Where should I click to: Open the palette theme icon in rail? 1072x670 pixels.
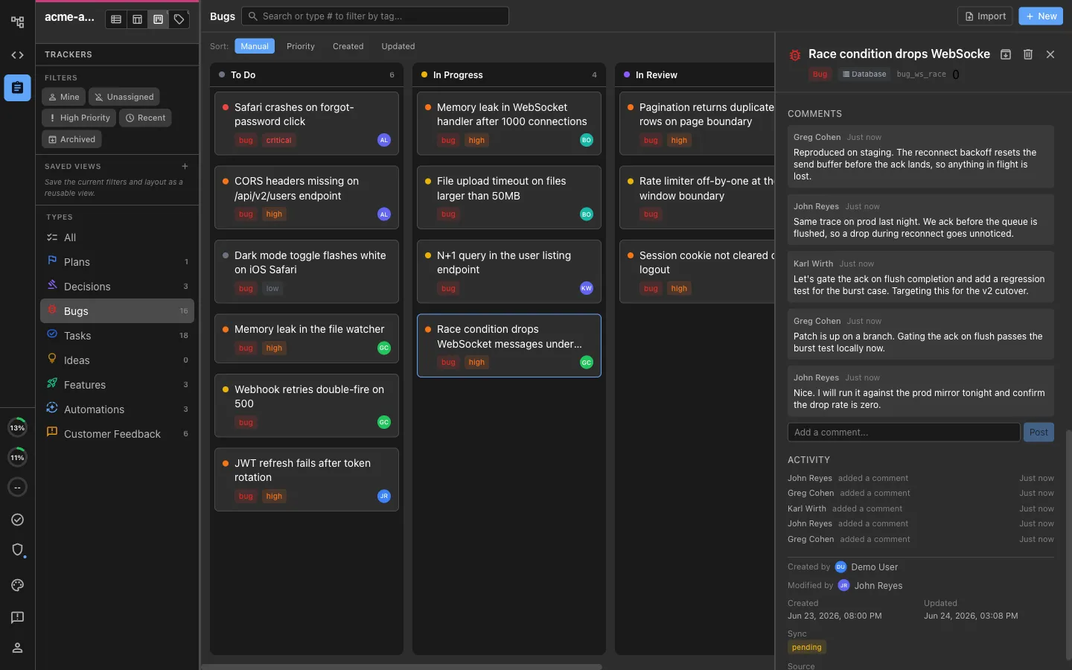point(17,585)
